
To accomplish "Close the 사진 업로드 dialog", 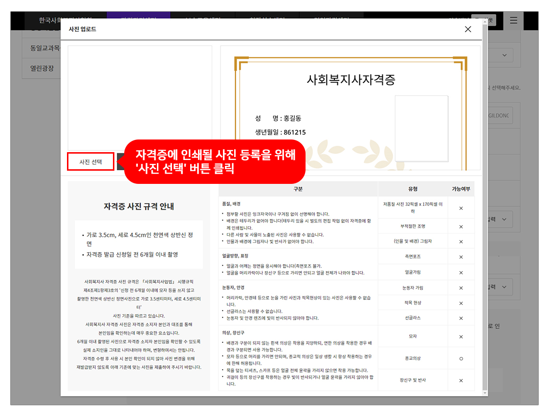I will coord(468,29).
